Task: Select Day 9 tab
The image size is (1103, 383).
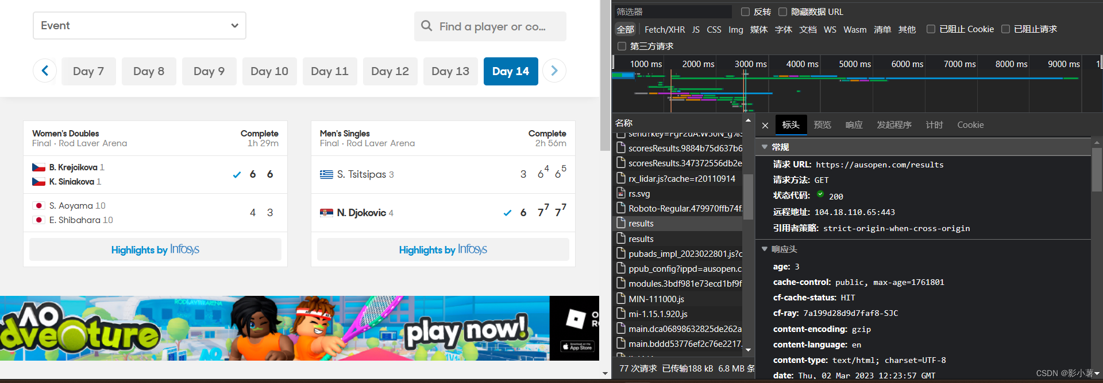Action: pos(209,71)
